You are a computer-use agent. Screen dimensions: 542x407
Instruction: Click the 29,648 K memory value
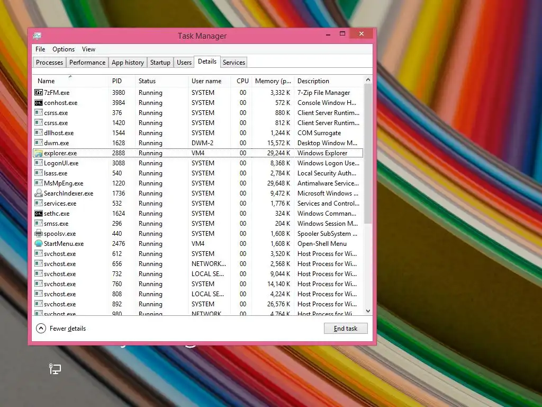tap(278, 183)
